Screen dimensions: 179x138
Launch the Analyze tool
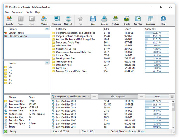pos(115,20)
